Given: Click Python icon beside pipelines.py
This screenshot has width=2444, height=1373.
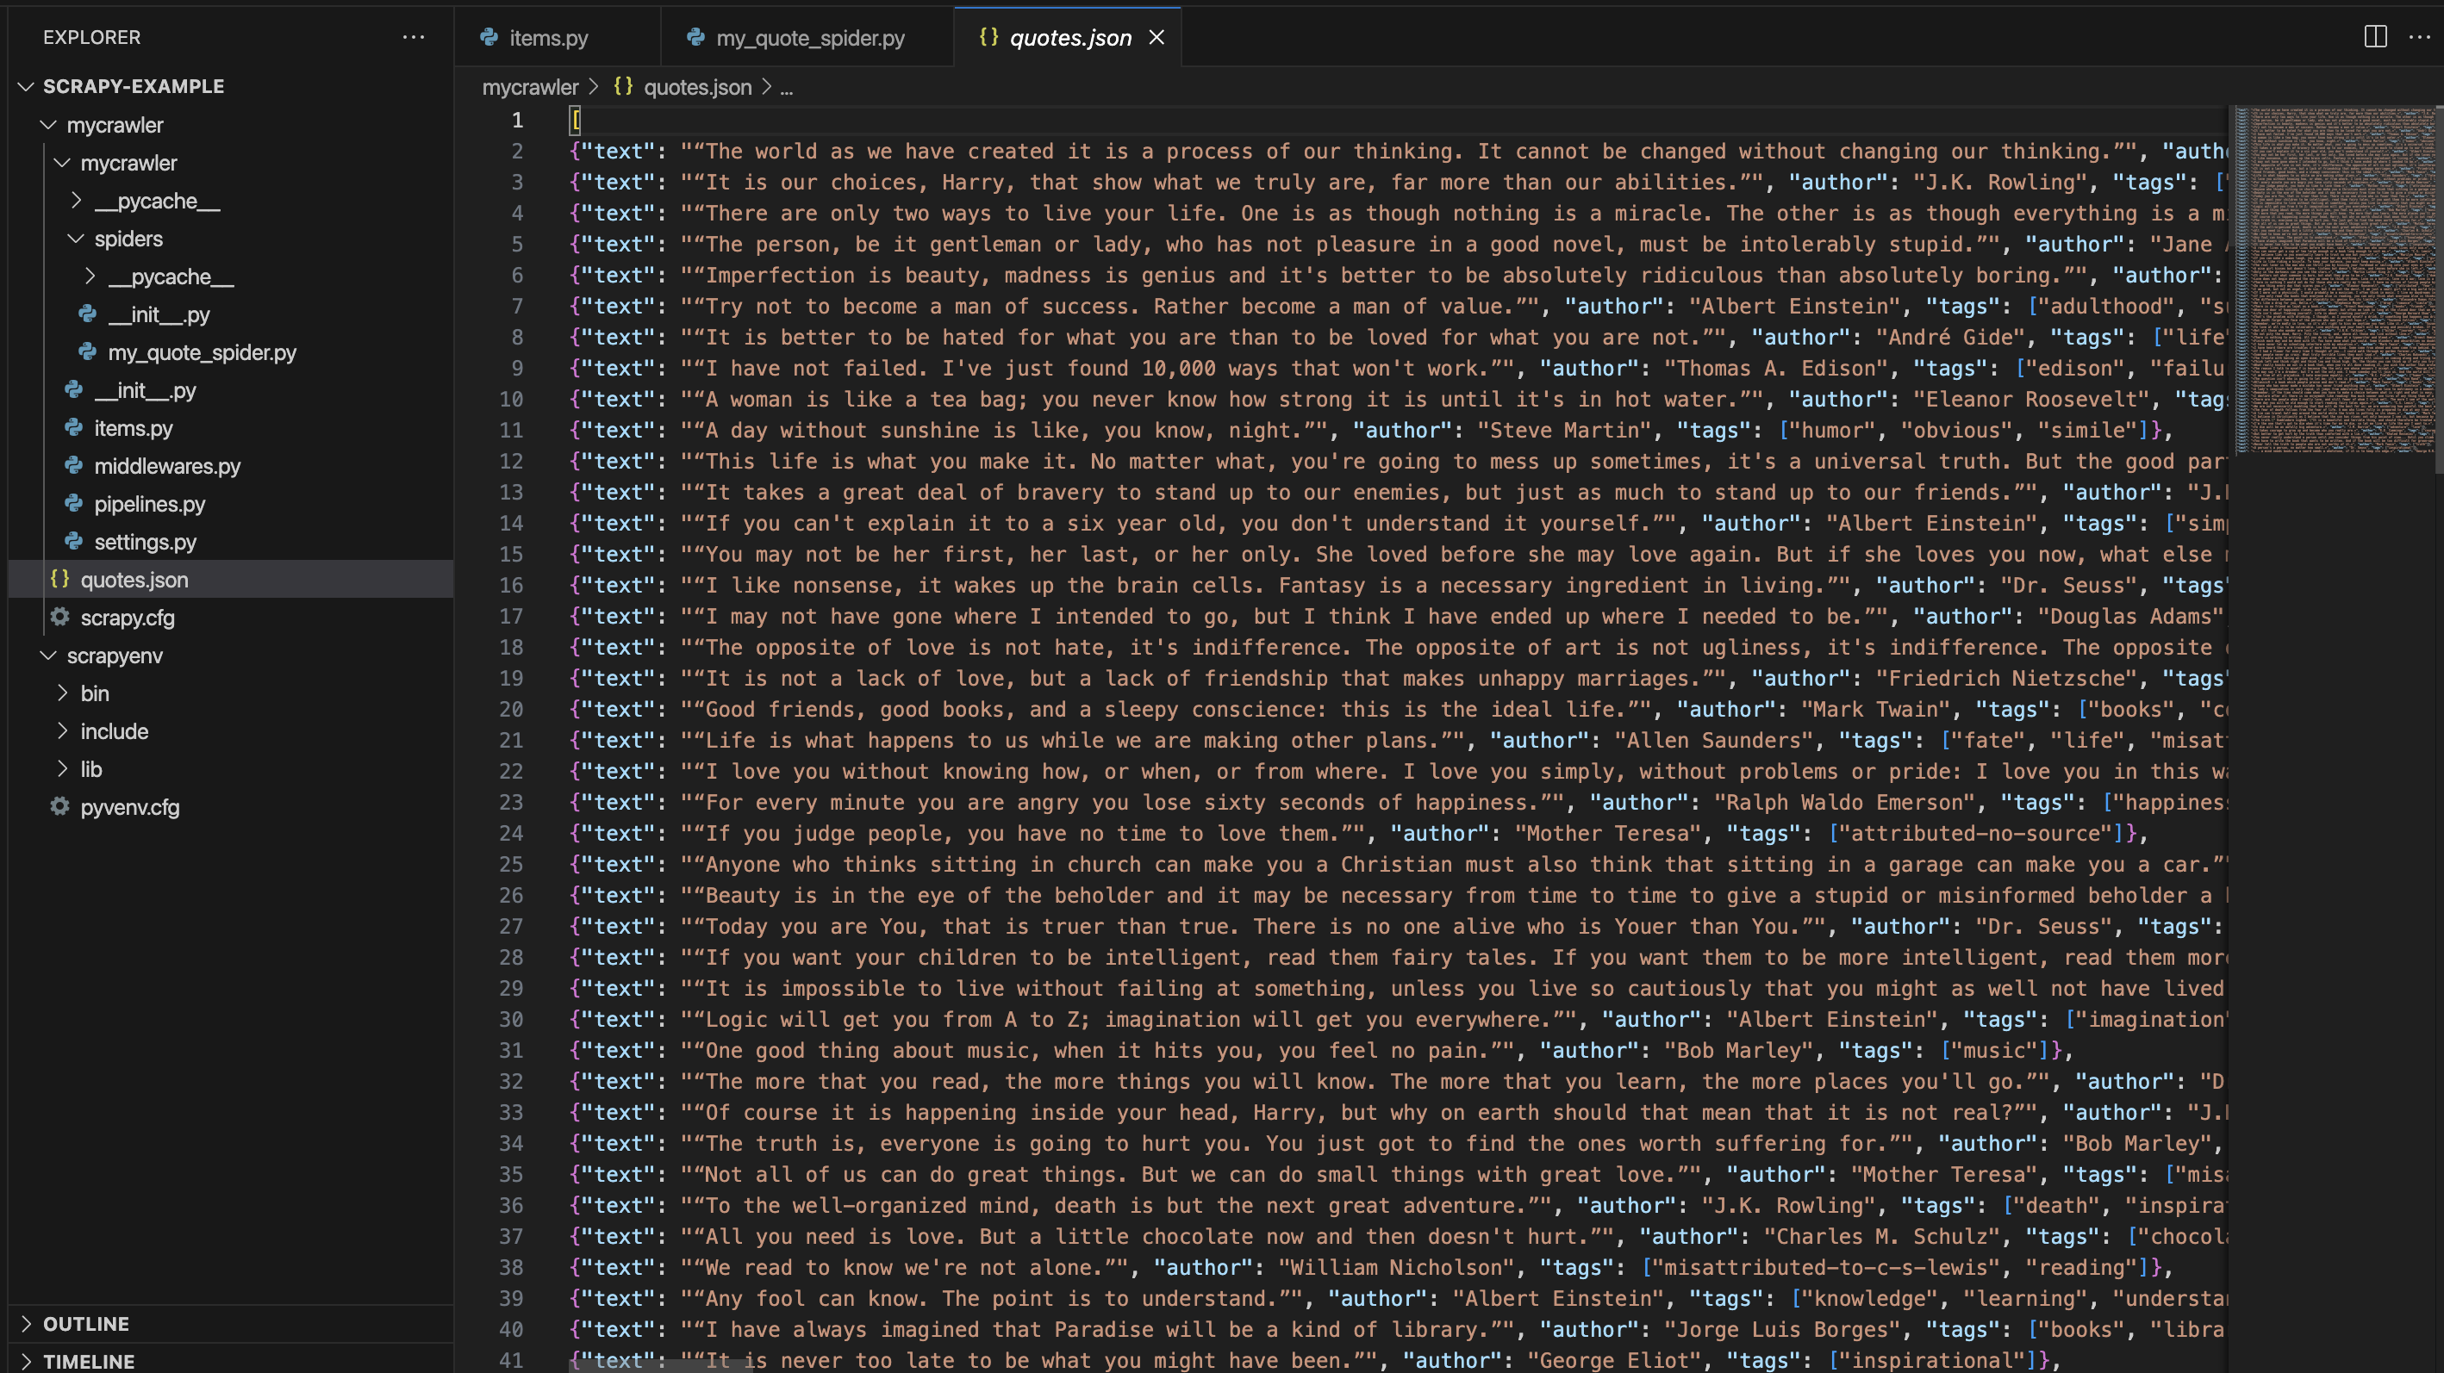Looking at the screenshot, I should (73, 504).
